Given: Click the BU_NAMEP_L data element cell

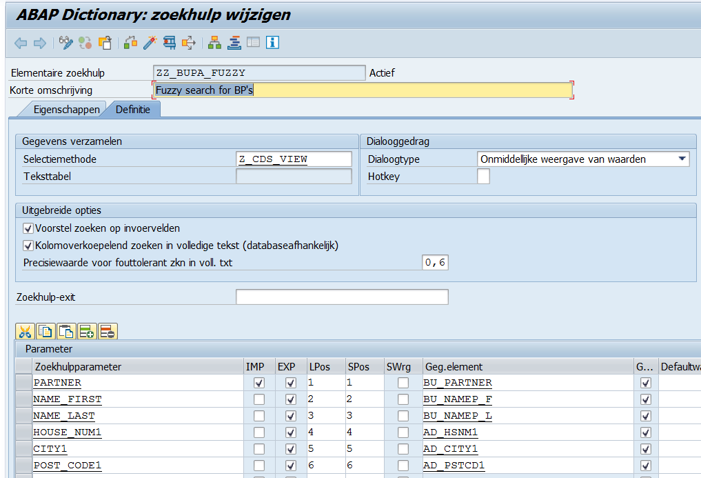Looking at the screenshot, I should pyautogui.click(x=528, y=416).
